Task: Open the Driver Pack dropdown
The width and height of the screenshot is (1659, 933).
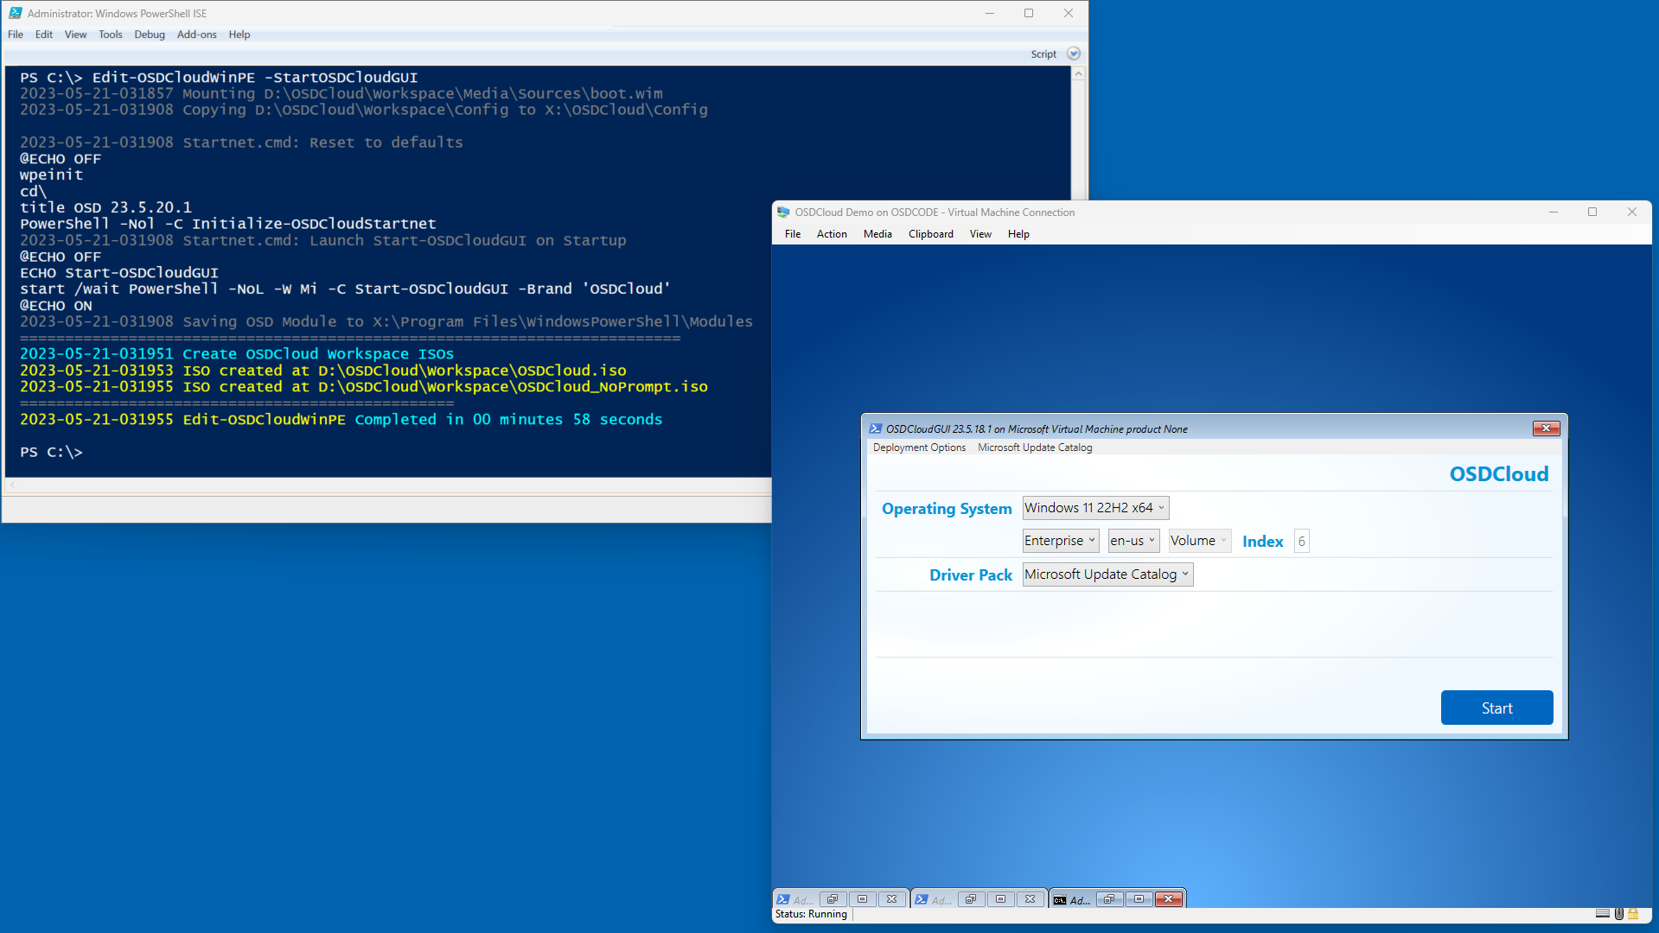Action: 1107,574
